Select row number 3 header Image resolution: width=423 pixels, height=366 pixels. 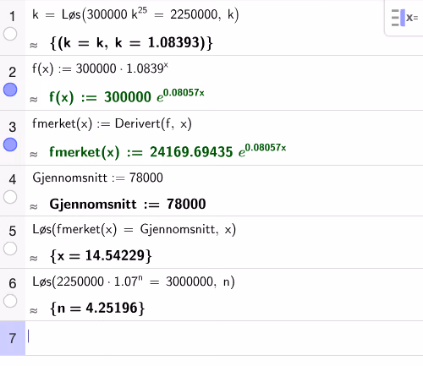tap(12, 127)
